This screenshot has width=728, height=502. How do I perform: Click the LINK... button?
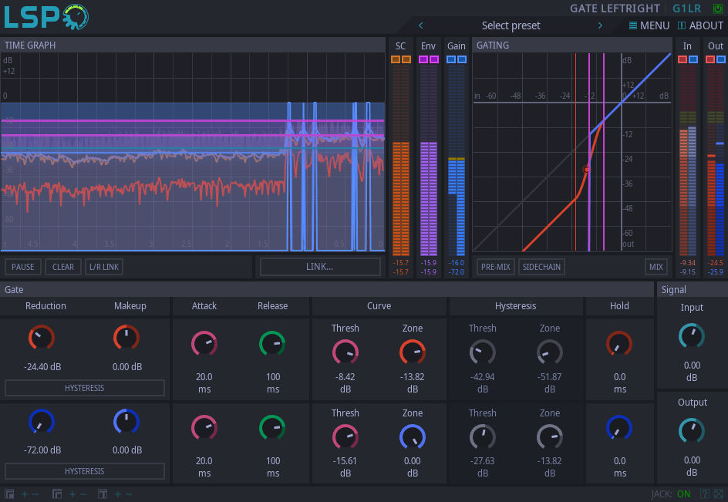tap(320, 267)
